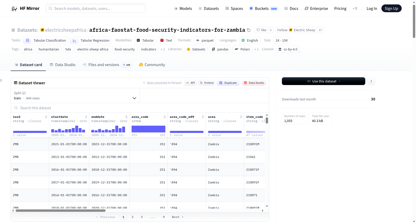Open Data Studio from viewer header button
This screenshot has width=416, height=224.
[254, 83]
